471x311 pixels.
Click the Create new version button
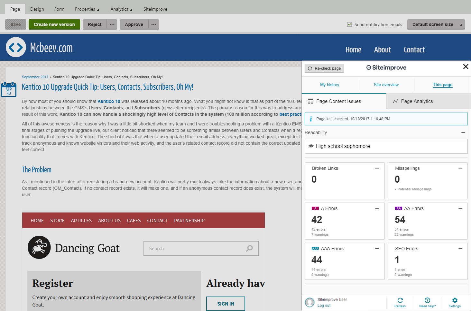tap(54, 24)
